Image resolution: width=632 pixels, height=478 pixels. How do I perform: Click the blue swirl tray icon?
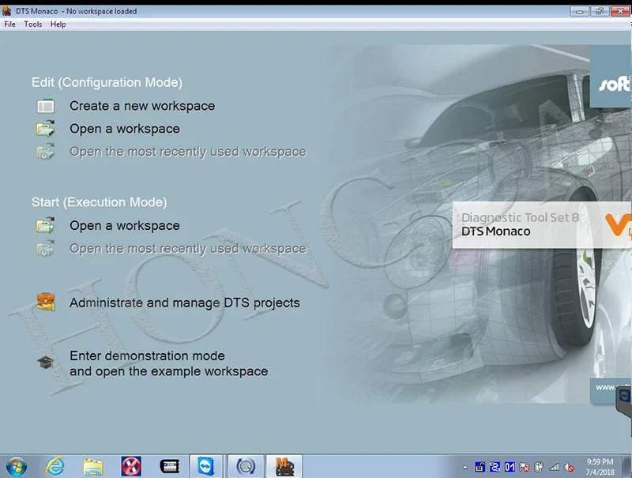tap(495, 467)
